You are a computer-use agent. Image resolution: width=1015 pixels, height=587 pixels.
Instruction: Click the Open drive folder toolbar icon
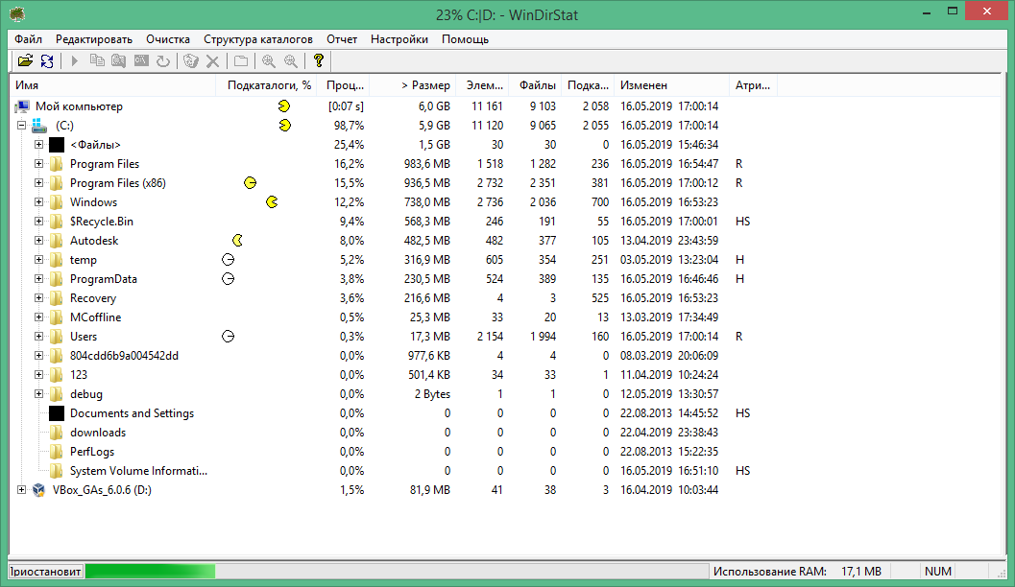coord(26,61)
